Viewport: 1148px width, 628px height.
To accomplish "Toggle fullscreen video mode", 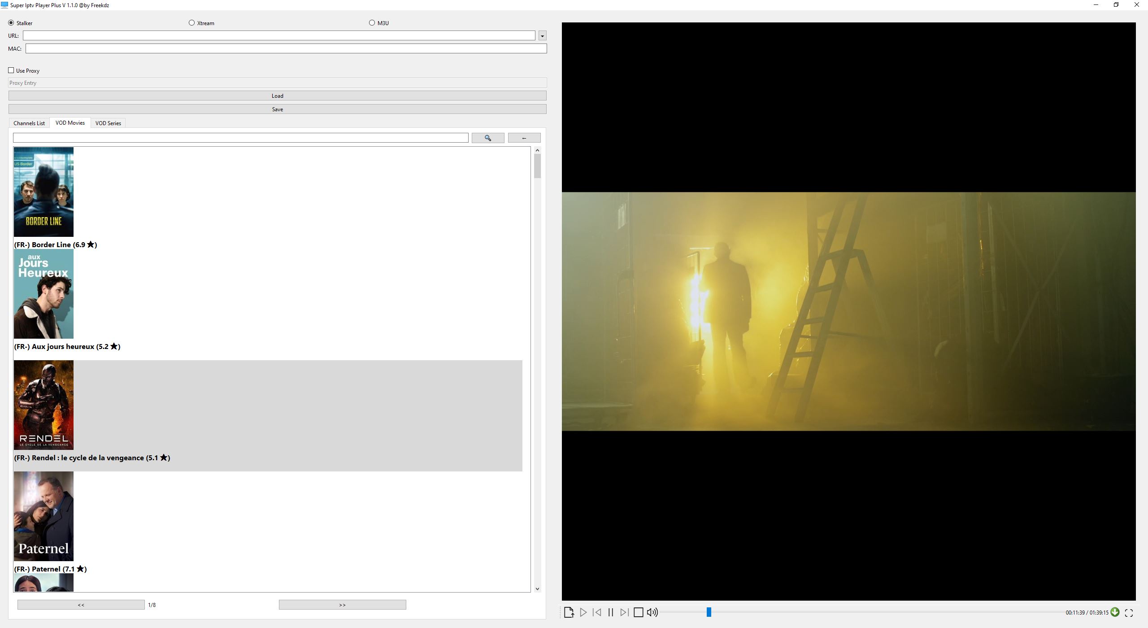I will pos(1129,613).
